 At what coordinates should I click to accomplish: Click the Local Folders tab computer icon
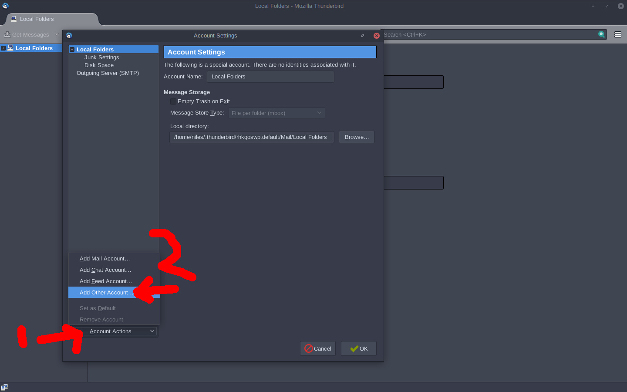click(14, 19)
